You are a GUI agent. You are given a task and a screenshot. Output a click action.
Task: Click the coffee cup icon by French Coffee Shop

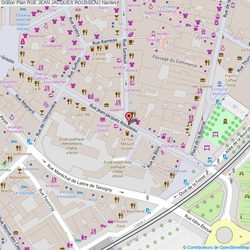pyautogui.click(x=230, y=70)
